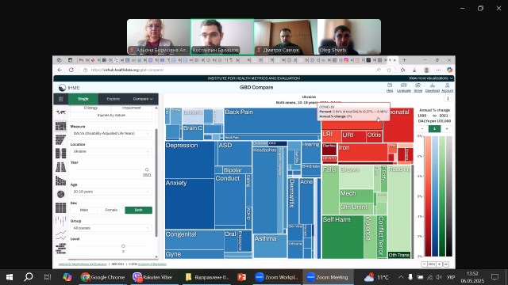Screen dimensions: 508x285
Task: Go back in the browser
Action: [60, 70]
